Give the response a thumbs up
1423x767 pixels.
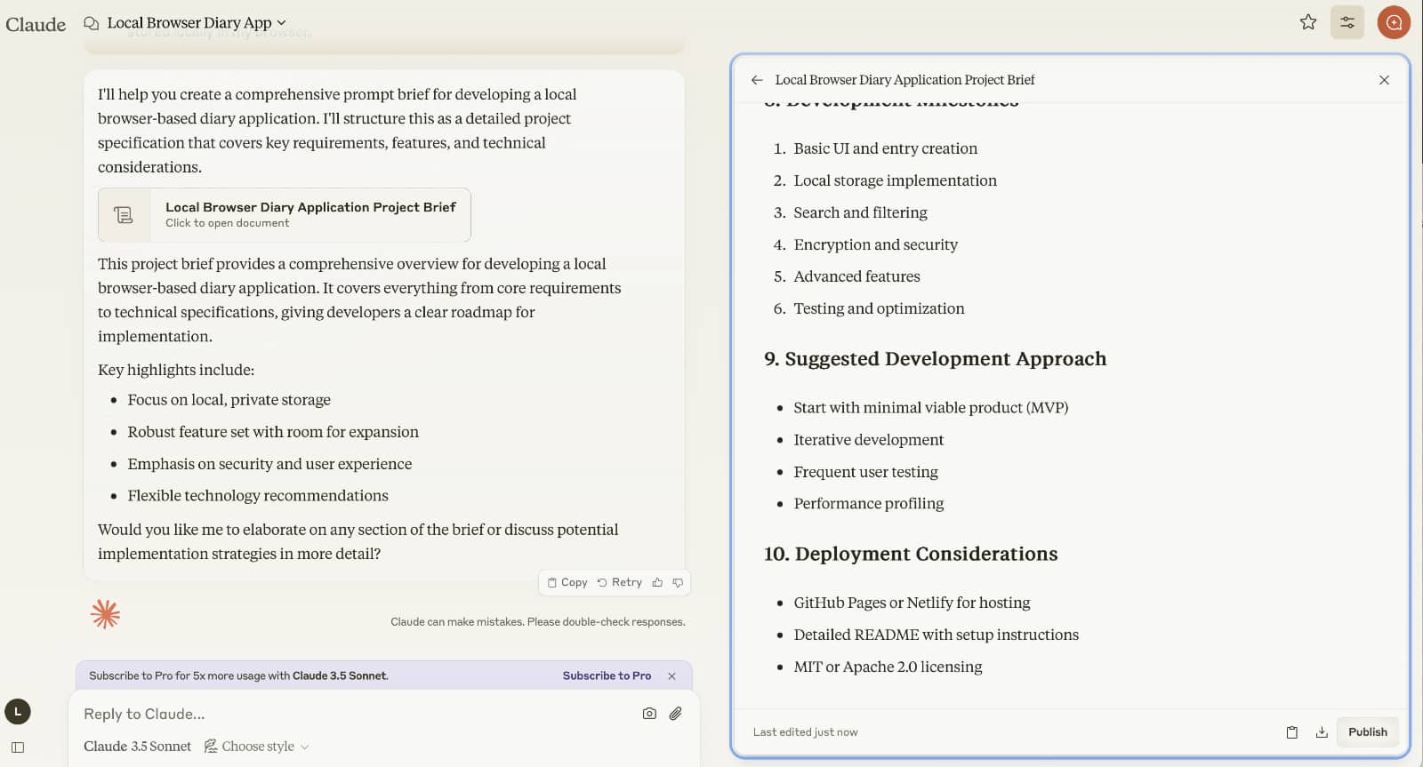pyautogui.click(x=657, y=582)
